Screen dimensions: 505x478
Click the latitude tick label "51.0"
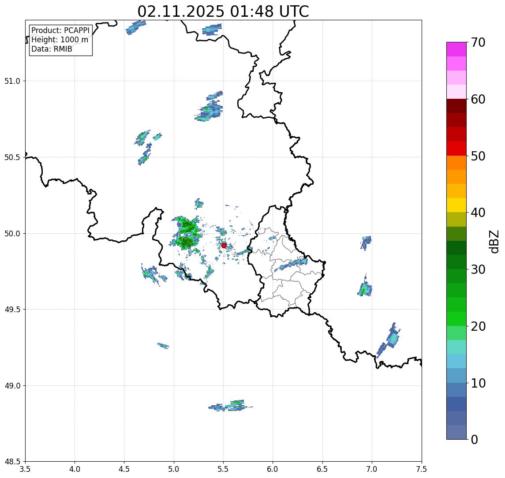(x=12, y=81)
